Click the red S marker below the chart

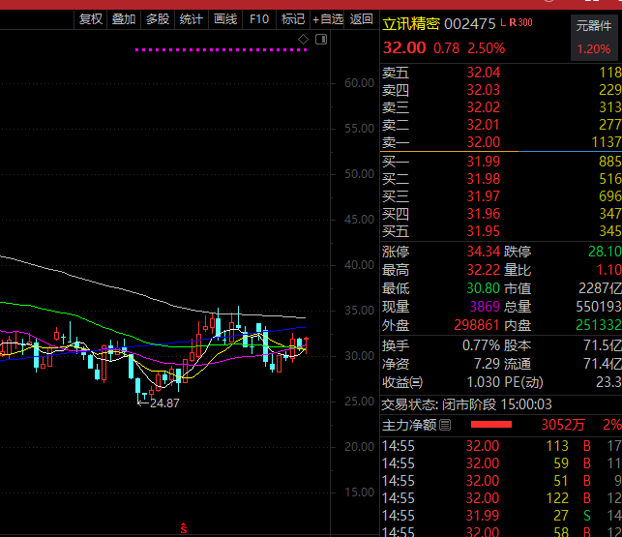pos(183,527)
